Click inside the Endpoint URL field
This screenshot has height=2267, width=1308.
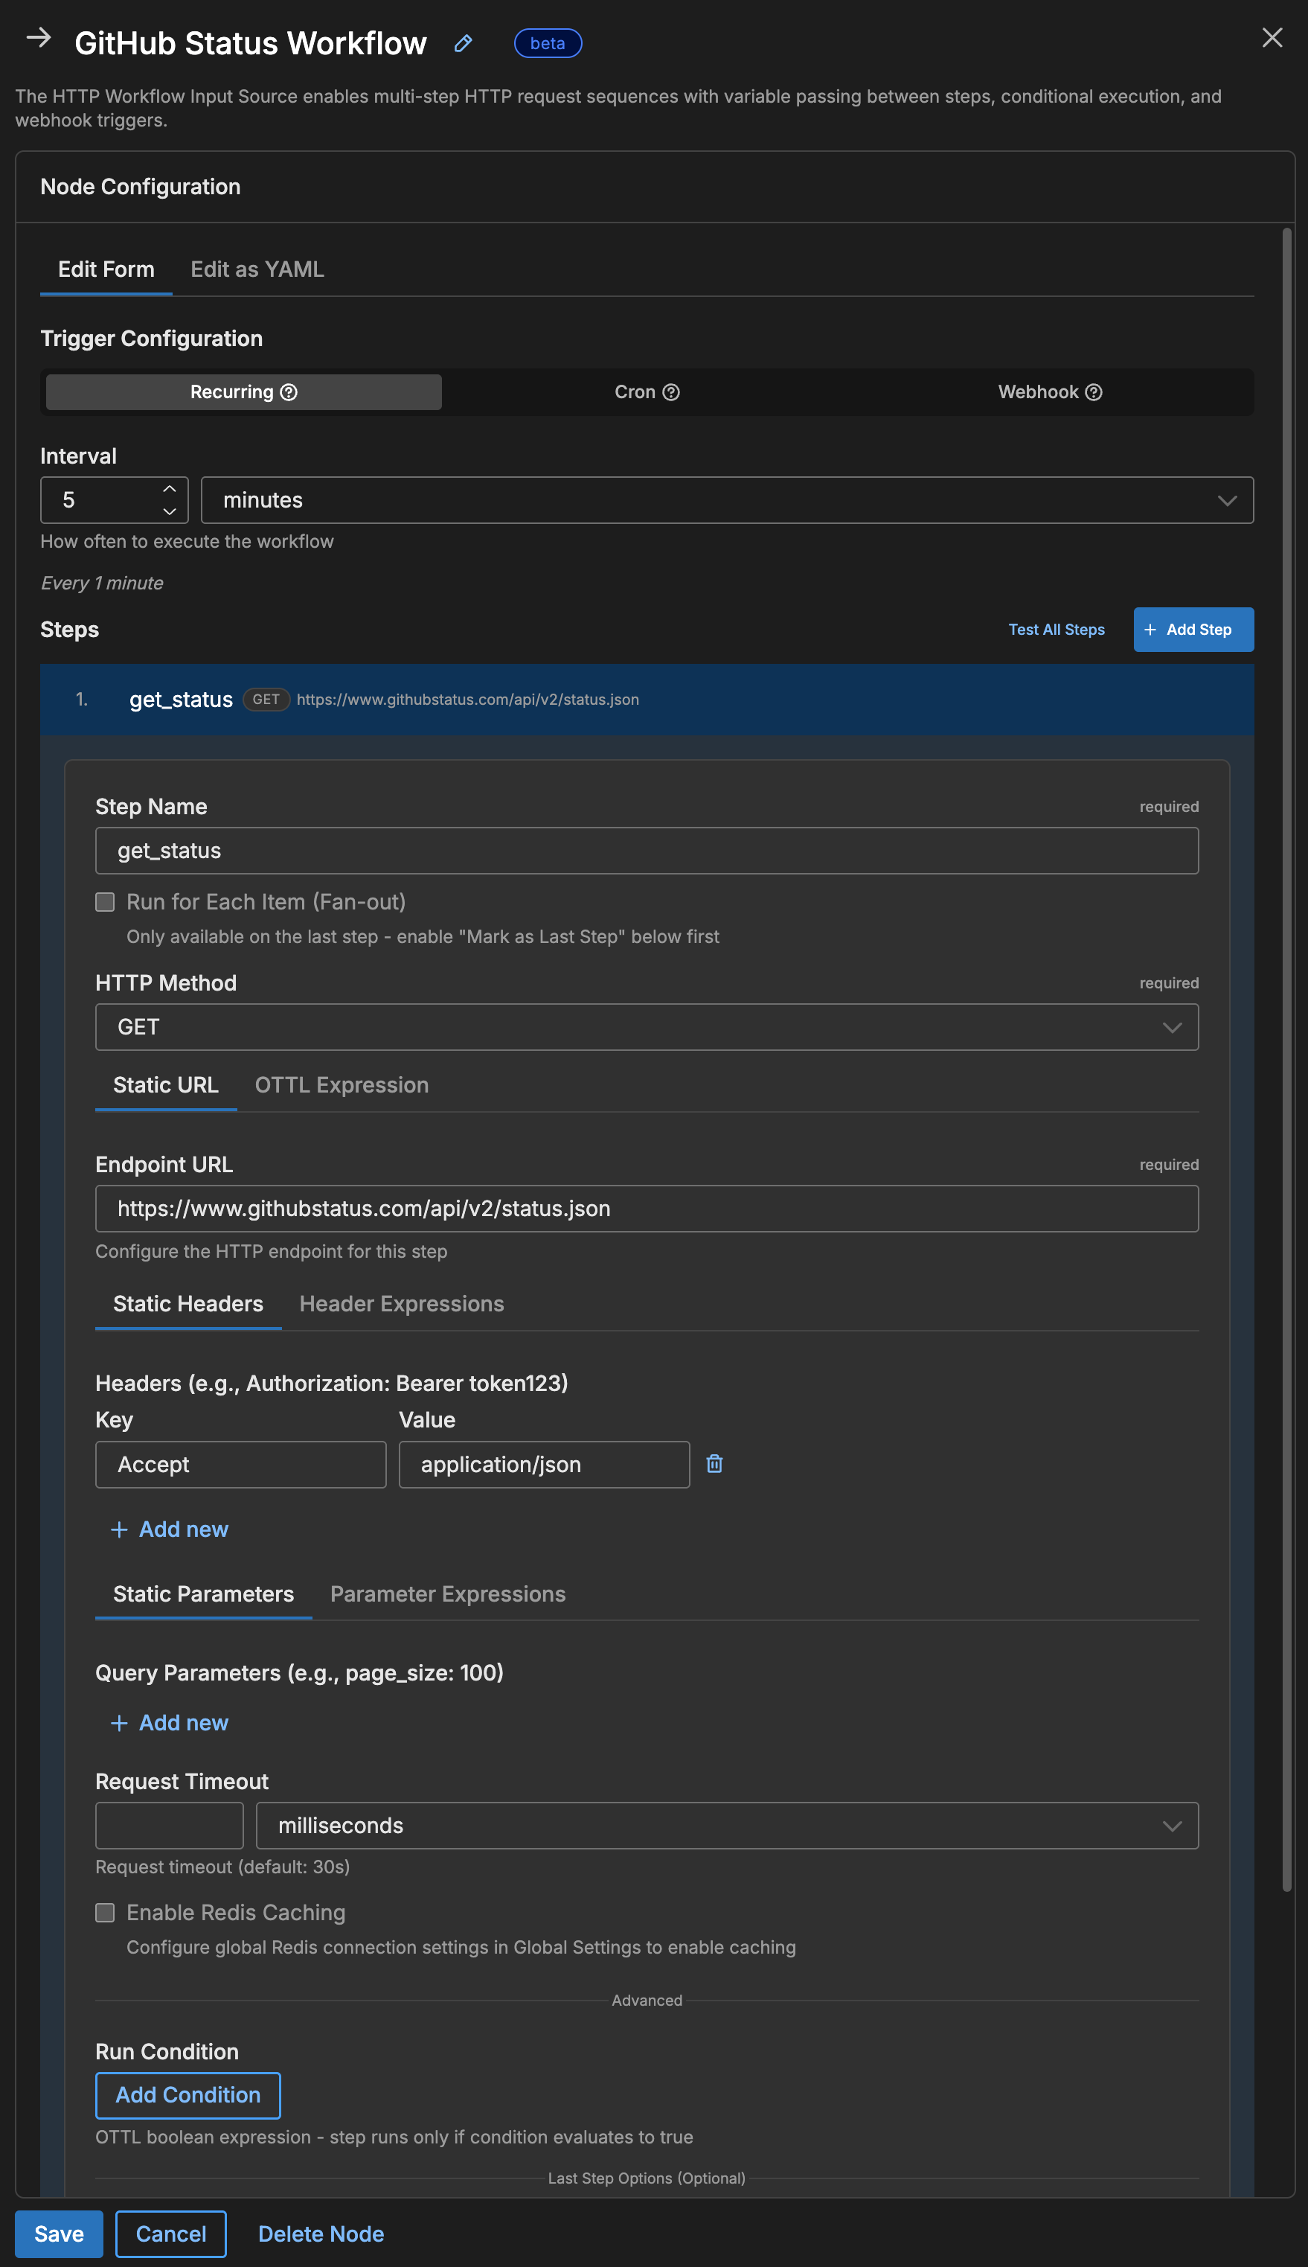click(646, 1208)
